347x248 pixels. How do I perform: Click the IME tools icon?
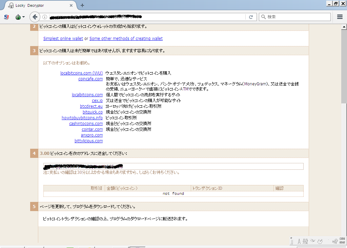click(320, 241)
